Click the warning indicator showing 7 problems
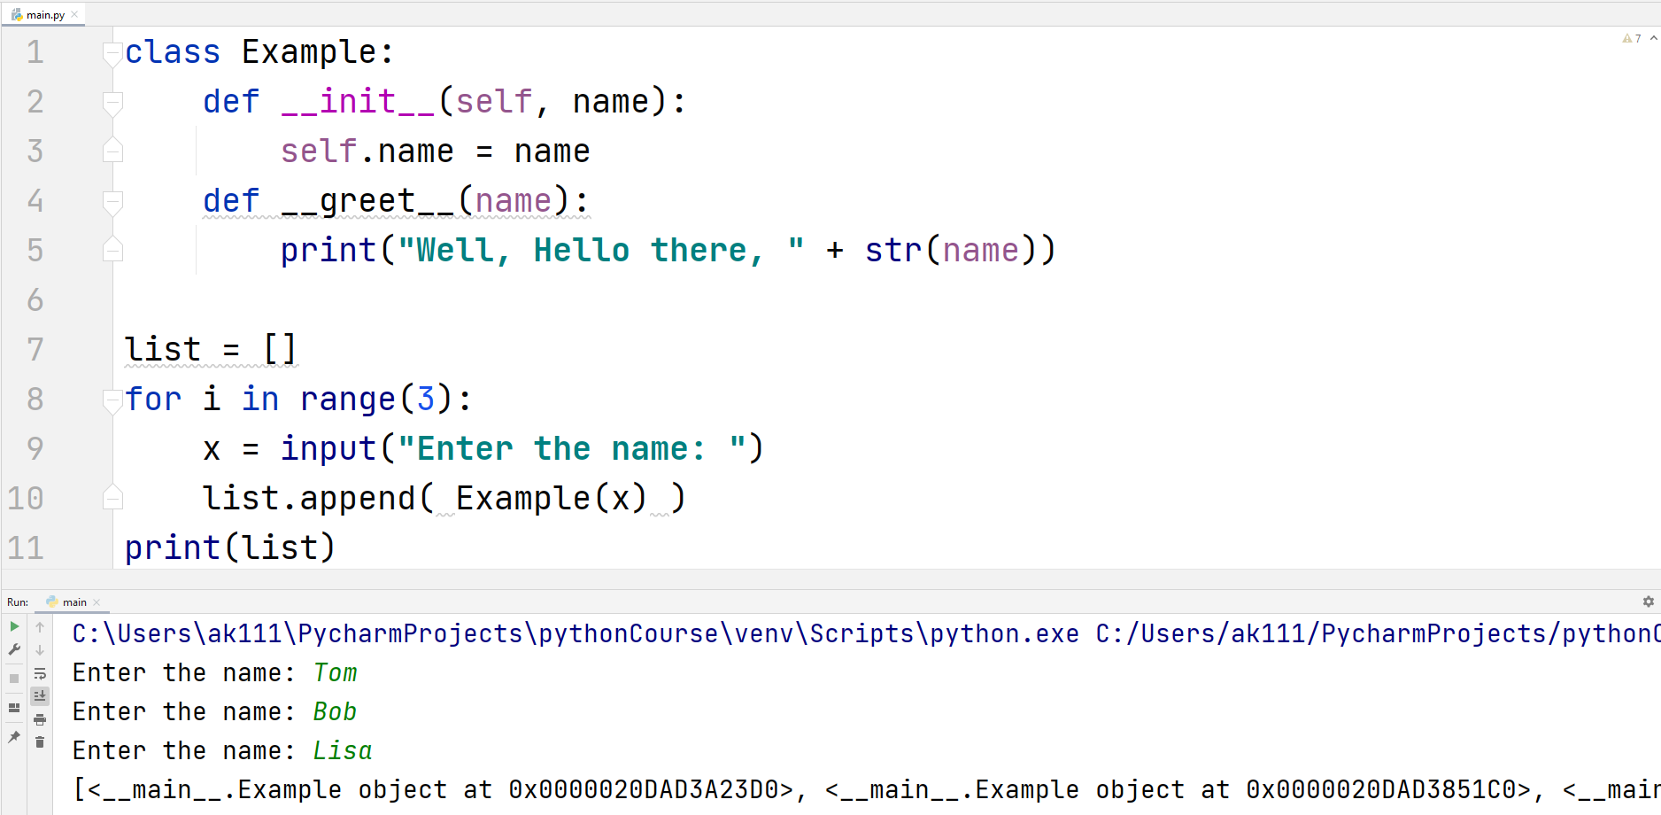The width and height of the screenshot is (1661, 815). 1631,38
